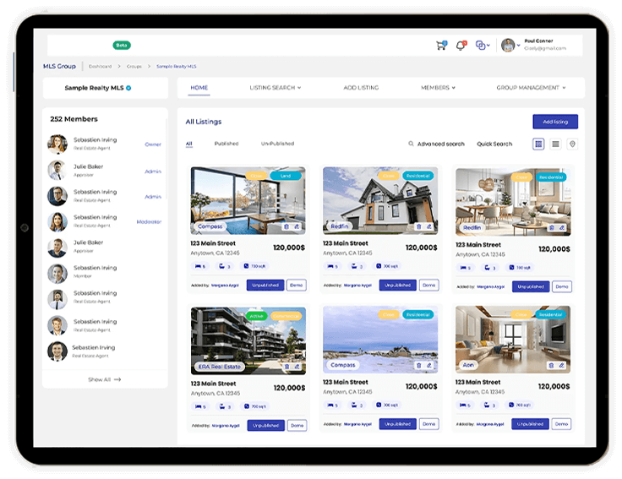
Task: Click the Sample Realty MLS breadcrumb
Action: point(176,66)
